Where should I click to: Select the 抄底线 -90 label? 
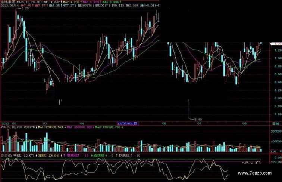[x=129, y=155]
